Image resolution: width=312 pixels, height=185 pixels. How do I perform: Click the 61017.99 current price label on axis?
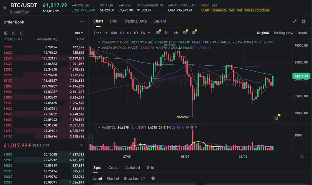pyautogui.click(x=301, y=76)
